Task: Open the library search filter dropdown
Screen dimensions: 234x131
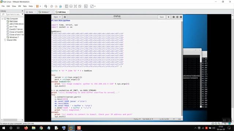Action: (x=22, y=14)
